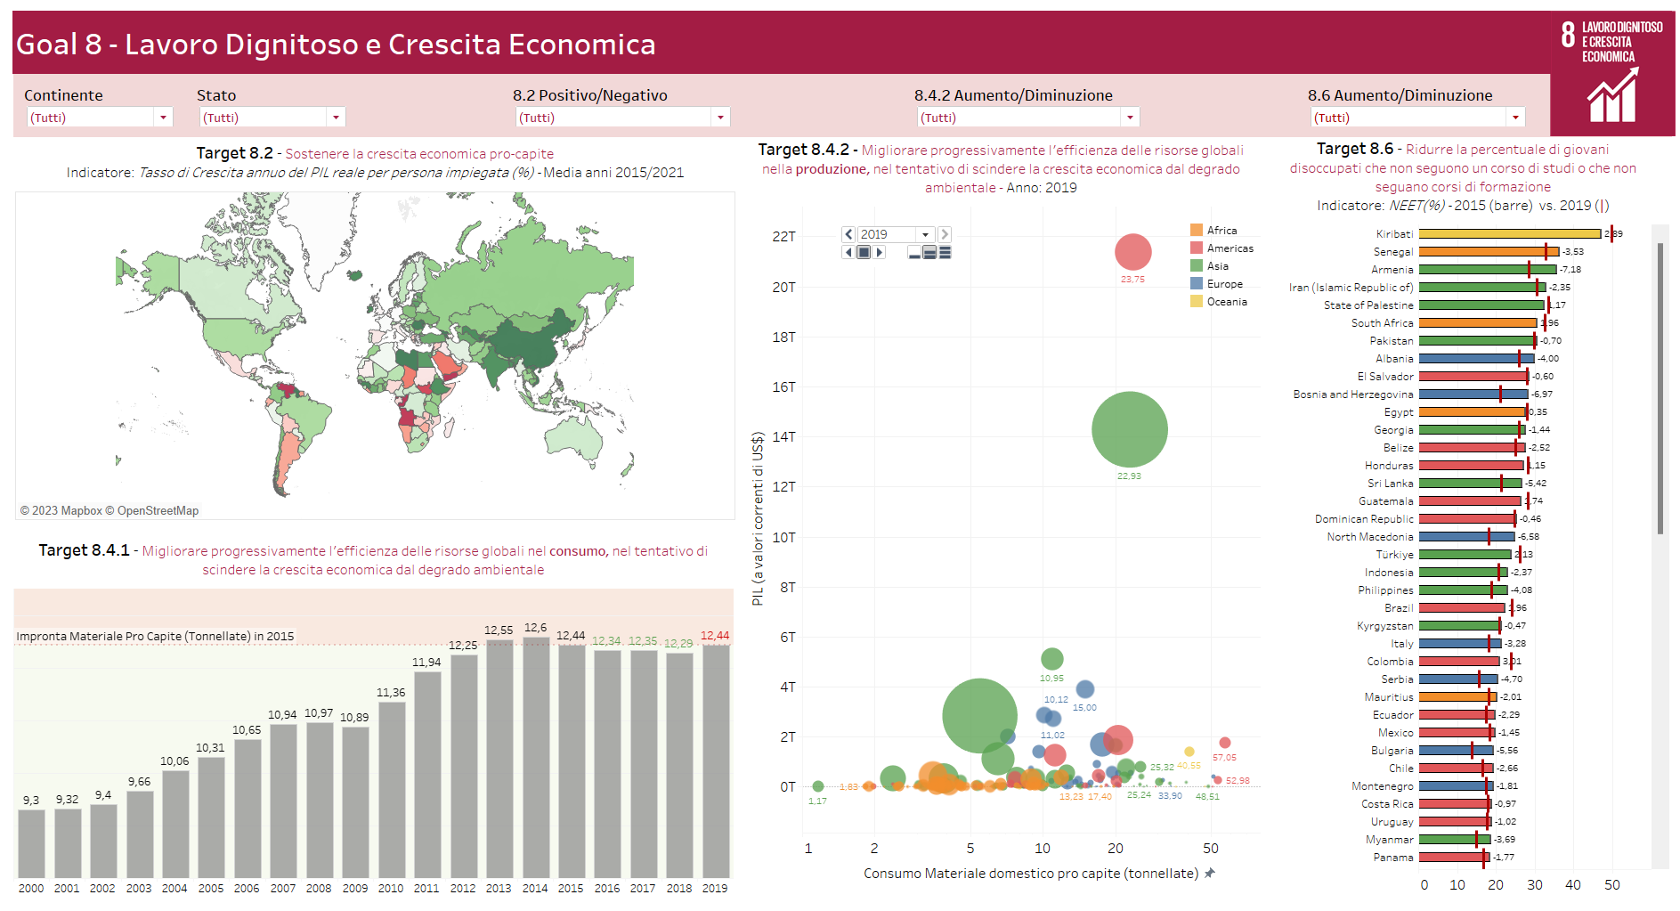This screenshot has height=911, width=1680.
Task: Expand the 8.6 Aumento/Diminuzione dropdown
Action: (1515, 118)
